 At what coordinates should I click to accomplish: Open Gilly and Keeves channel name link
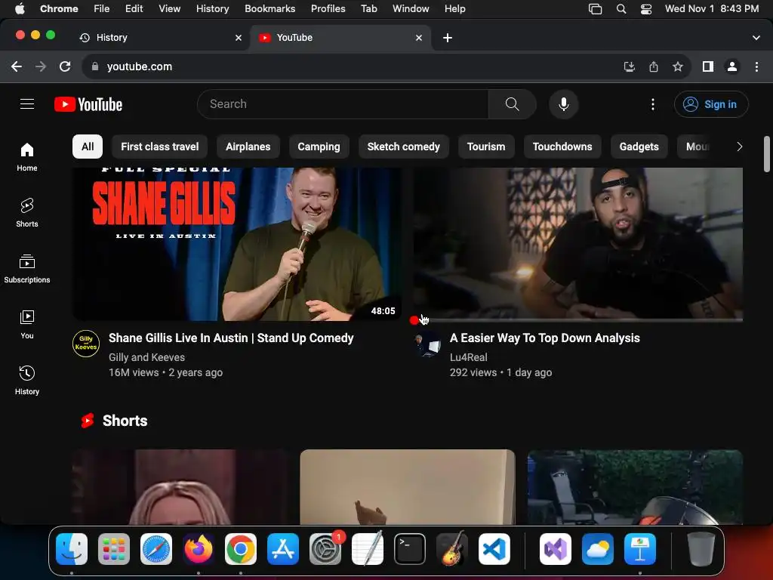(x=147, y=357)
